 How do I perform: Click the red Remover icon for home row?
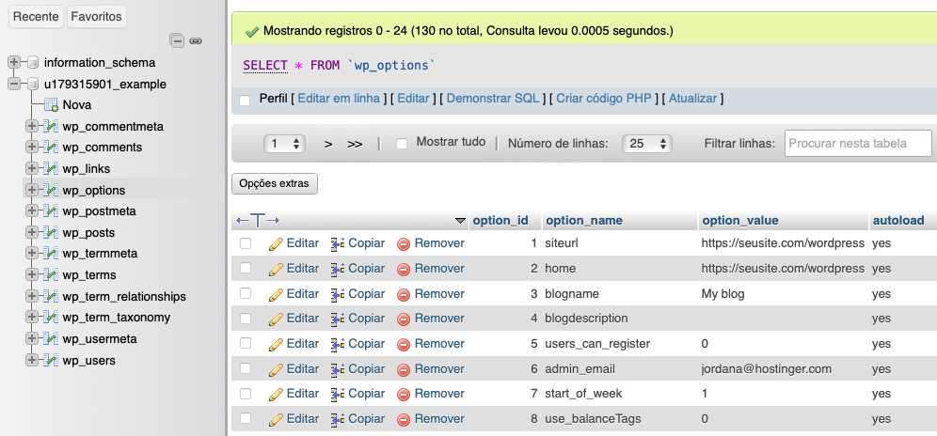[404, 269]
